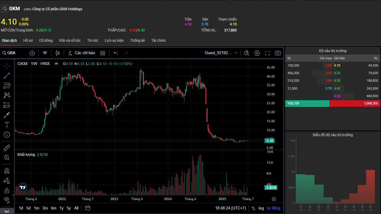Screen dimensions: 381x214
Task: Open the 18:48:24 (UTC+7) timezone menu
Action: tap(231, 208)
